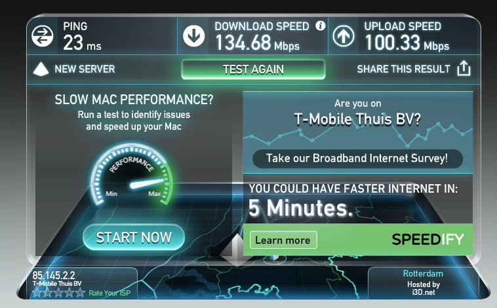This screenshot has height=308, width=497.
Task: Click the Test Again button
Action: (x=253, y=69)
